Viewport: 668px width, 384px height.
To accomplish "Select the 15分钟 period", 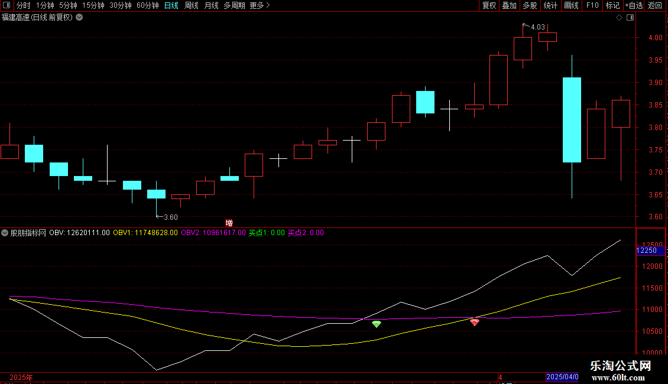I will 93,5.
